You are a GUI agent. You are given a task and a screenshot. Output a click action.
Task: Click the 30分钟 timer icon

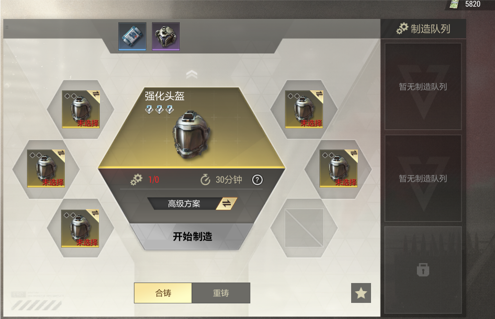point(205,180)
